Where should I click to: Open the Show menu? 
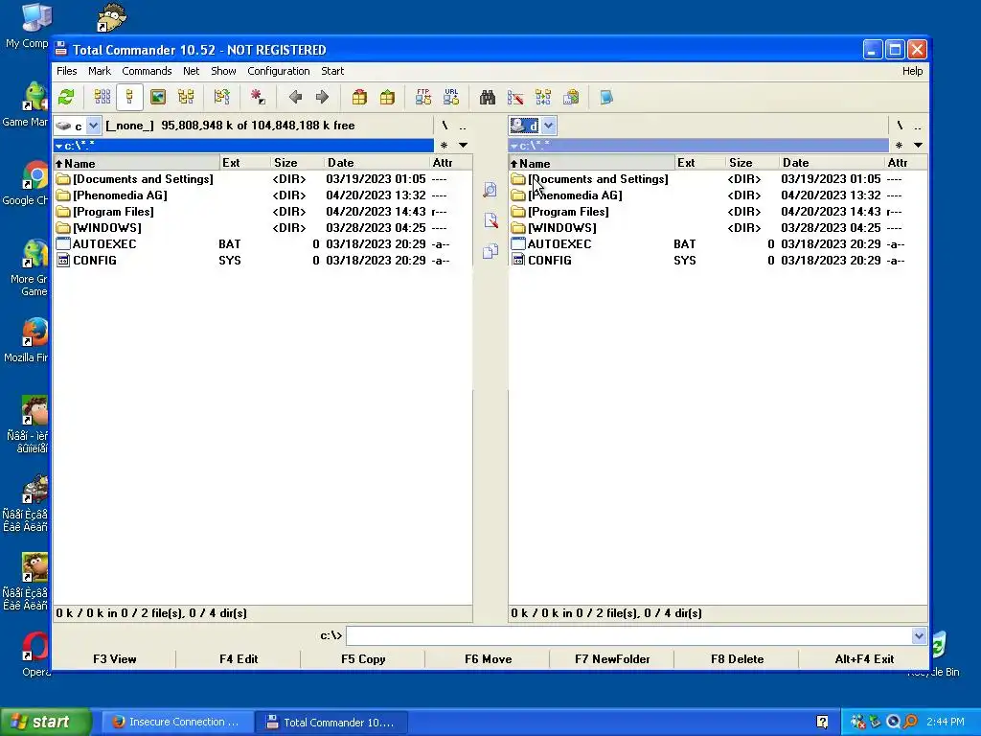coord(223,71)
